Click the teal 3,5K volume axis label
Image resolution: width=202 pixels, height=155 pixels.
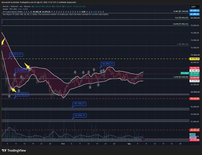point(192,135)
